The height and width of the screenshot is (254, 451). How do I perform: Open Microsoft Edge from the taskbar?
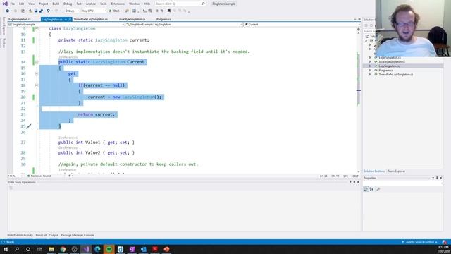click(x=97, y=249)
